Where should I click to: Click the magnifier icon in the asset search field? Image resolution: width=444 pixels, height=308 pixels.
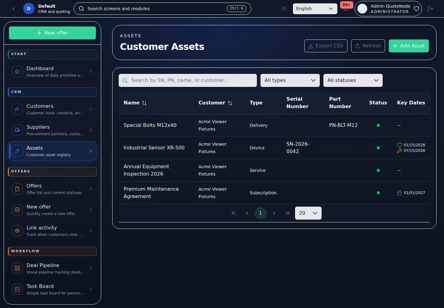point(125,80)
